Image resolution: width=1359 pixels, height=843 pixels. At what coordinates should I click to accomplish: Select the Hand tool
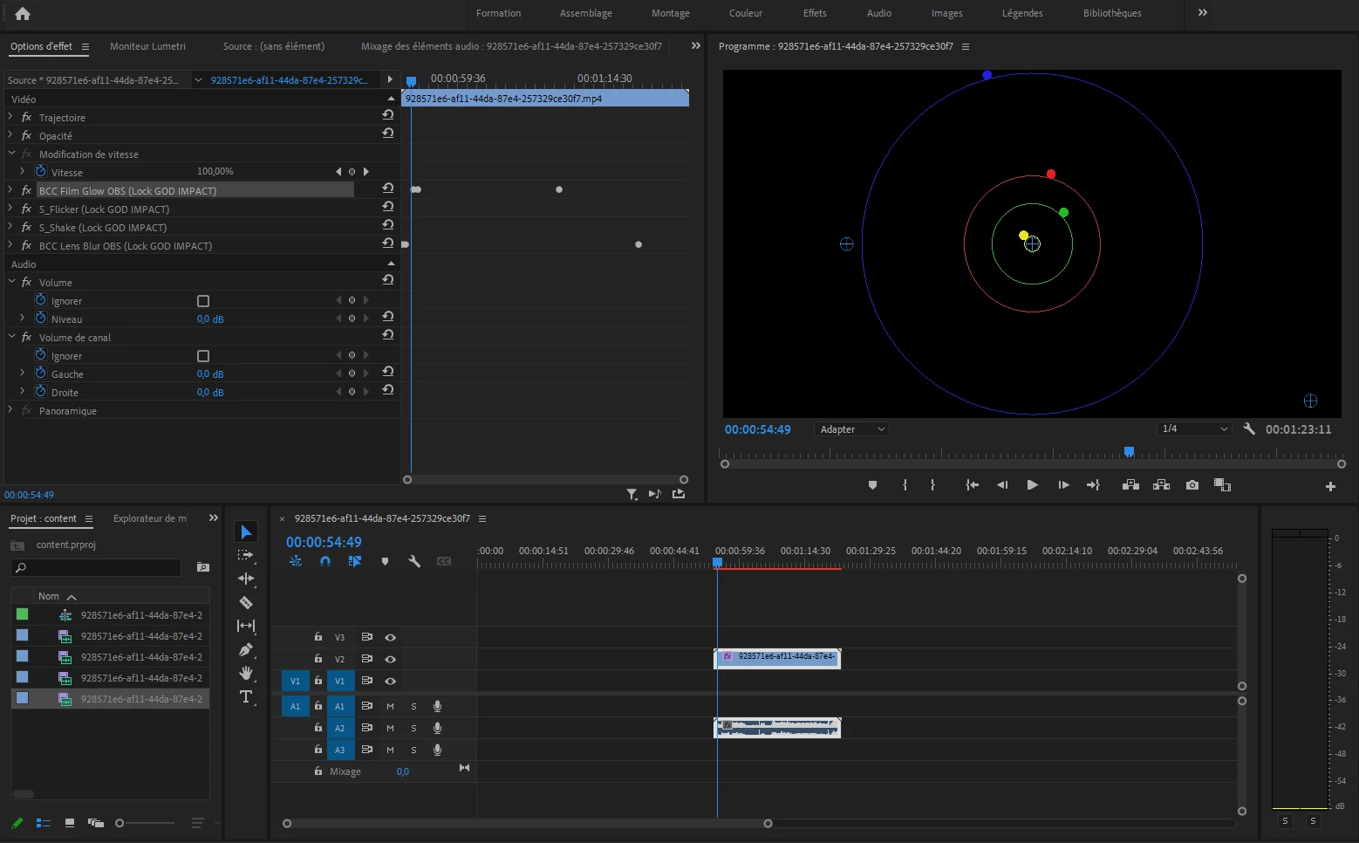coord(246,673)
